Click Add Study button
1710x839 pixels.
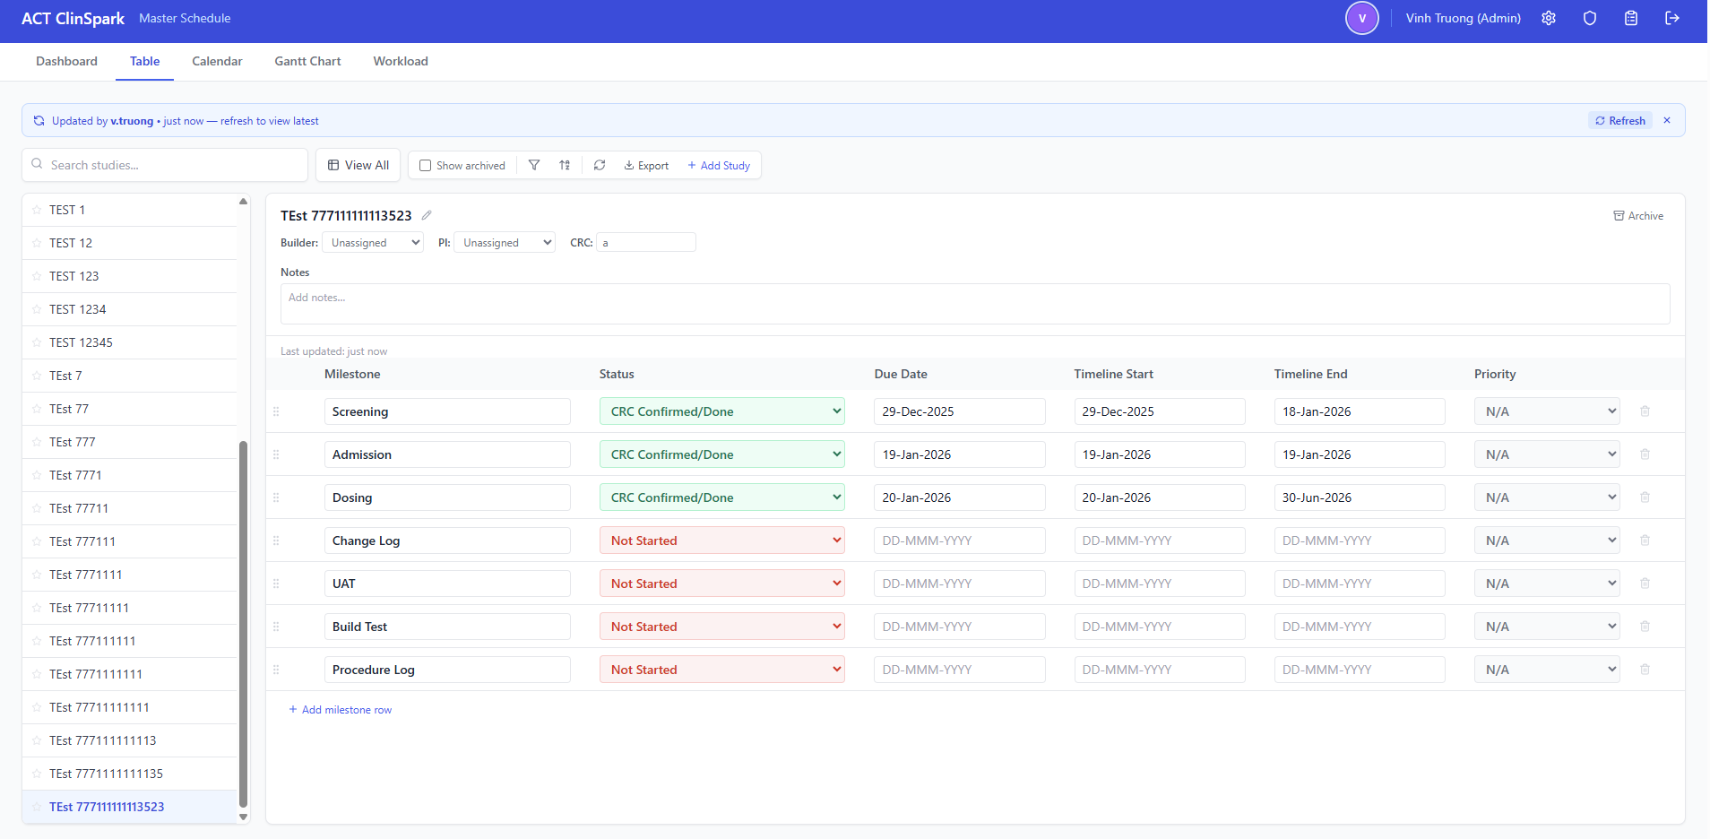point(719,166)
